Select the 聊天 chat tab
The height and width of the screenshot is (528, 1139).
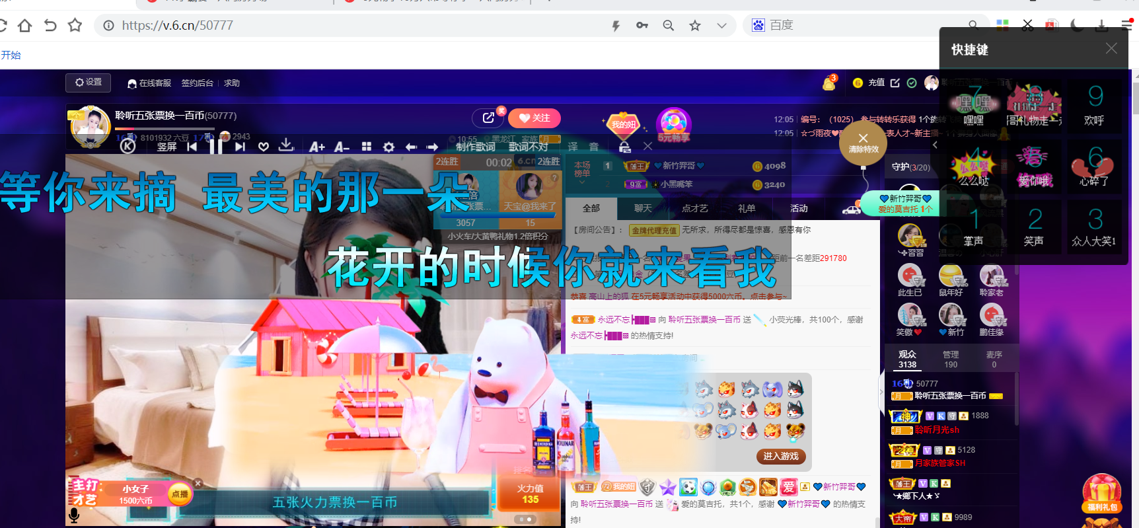click(x=643, y=208)
